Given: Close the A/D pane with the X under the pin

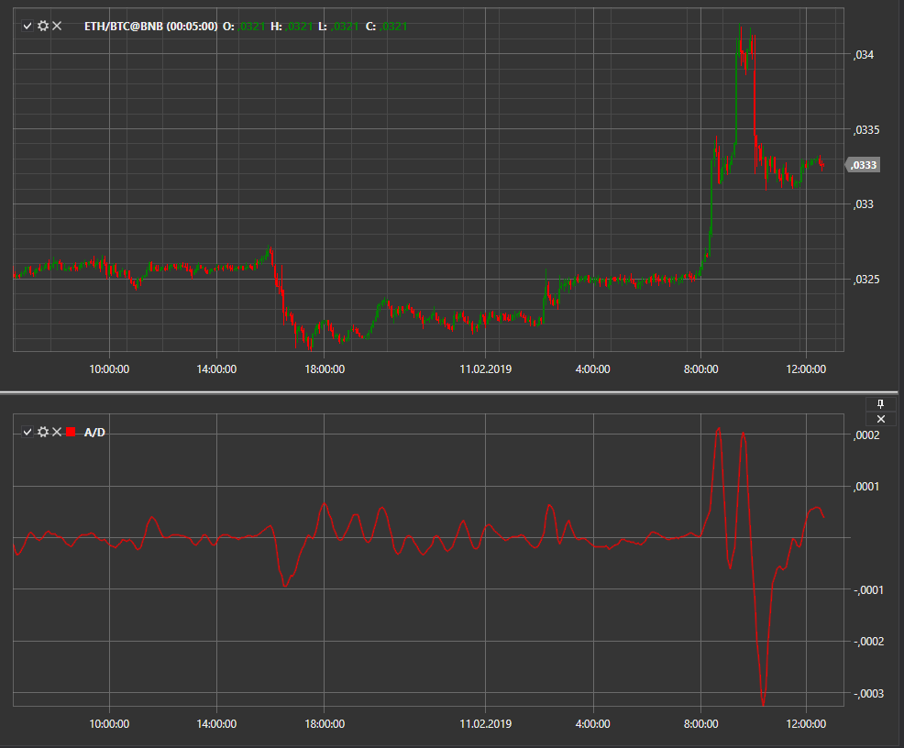Looking at the screenshot, I should [880, 419].
